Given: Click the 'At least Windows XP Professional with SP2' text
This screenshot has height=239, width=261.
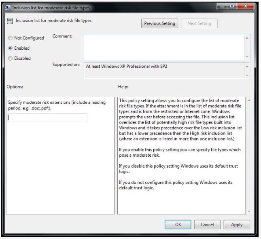Looking at the screenshot, I should click(x=127, y=66).
